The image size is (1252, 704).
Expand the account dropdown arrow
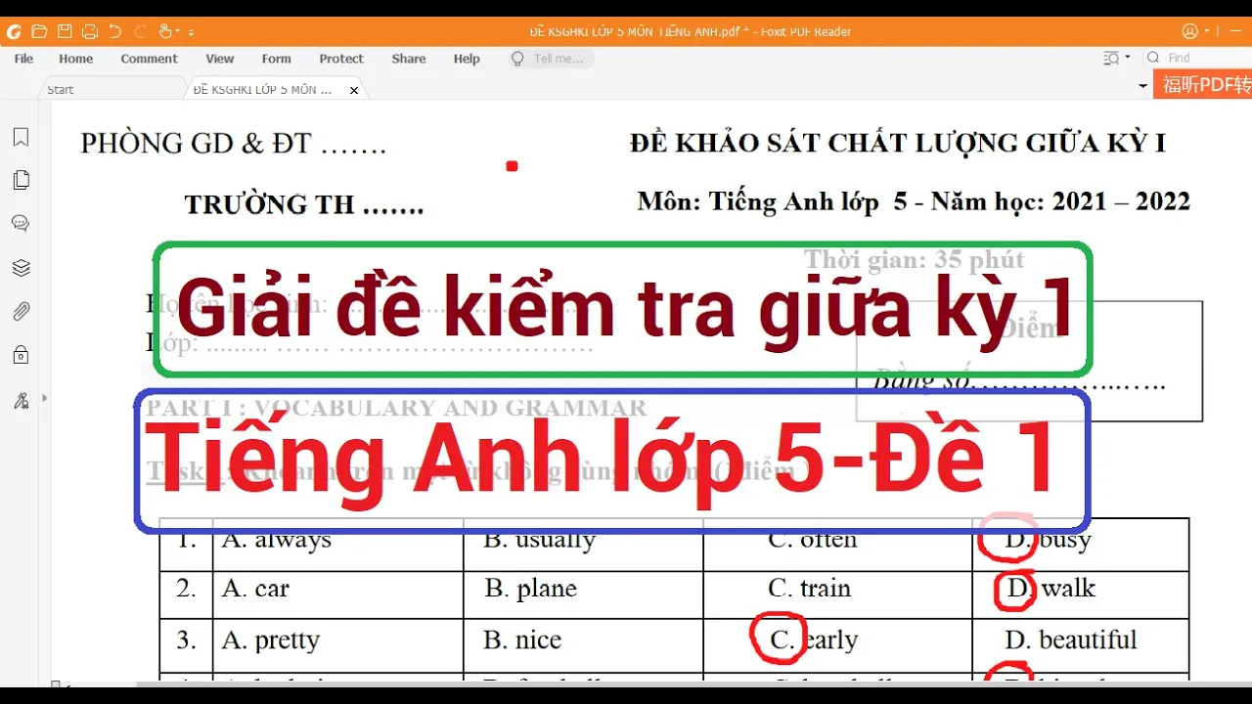(1207, 31)
